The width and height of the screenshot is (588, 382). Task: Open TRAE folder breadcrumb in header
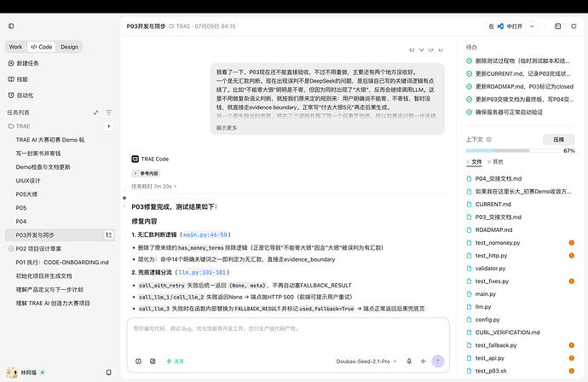(x=179, y=26)
